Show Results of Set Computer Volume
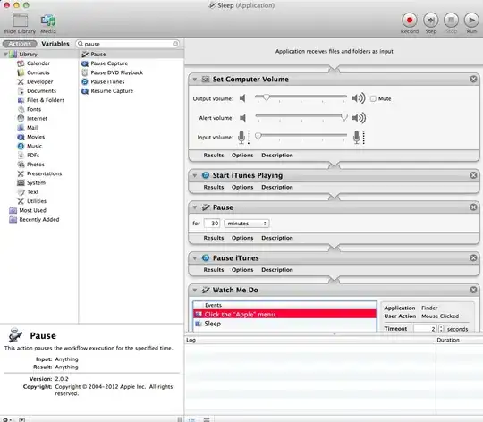This screenshot has width=483, height=422. (x=214, y=156)
